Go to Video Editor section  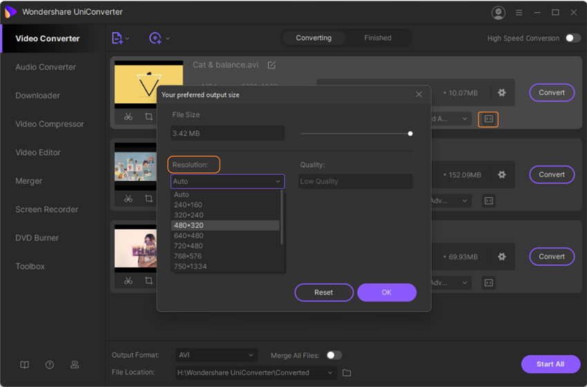pyautogui.click(x=38, y=152)
